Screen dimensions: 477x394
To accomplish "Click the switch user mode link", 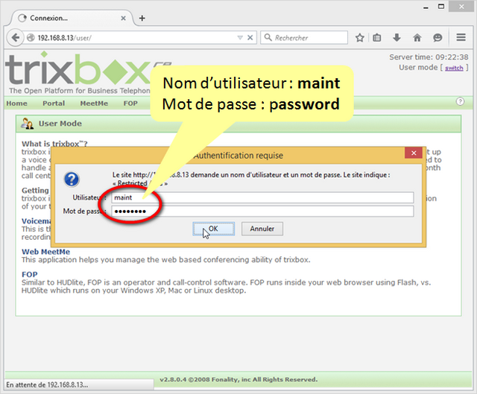I will click(454, 68).
